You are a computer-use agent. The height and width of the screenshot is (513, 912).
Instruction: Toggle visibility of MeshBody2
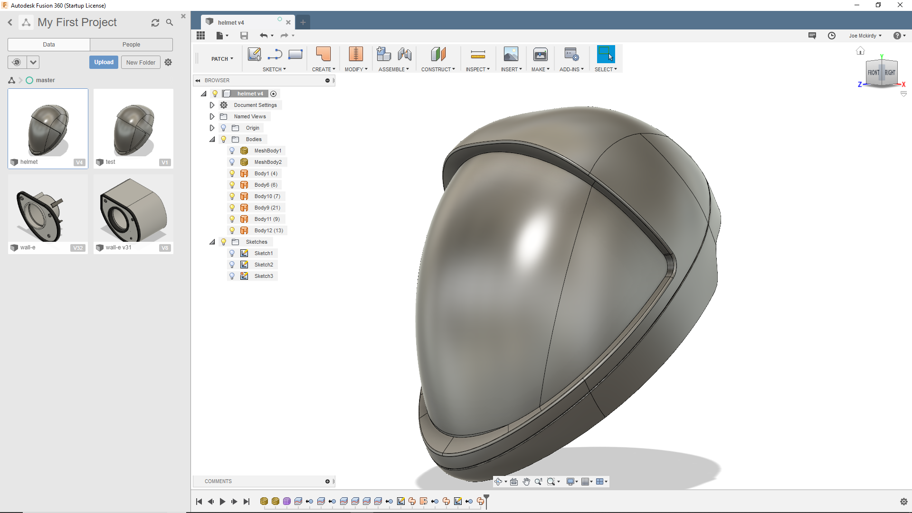coord(232,162)
